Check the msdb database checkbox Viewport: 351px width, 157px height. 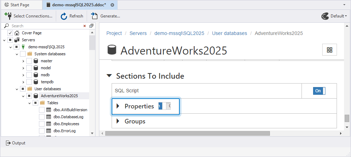click(x=29, y=75)
